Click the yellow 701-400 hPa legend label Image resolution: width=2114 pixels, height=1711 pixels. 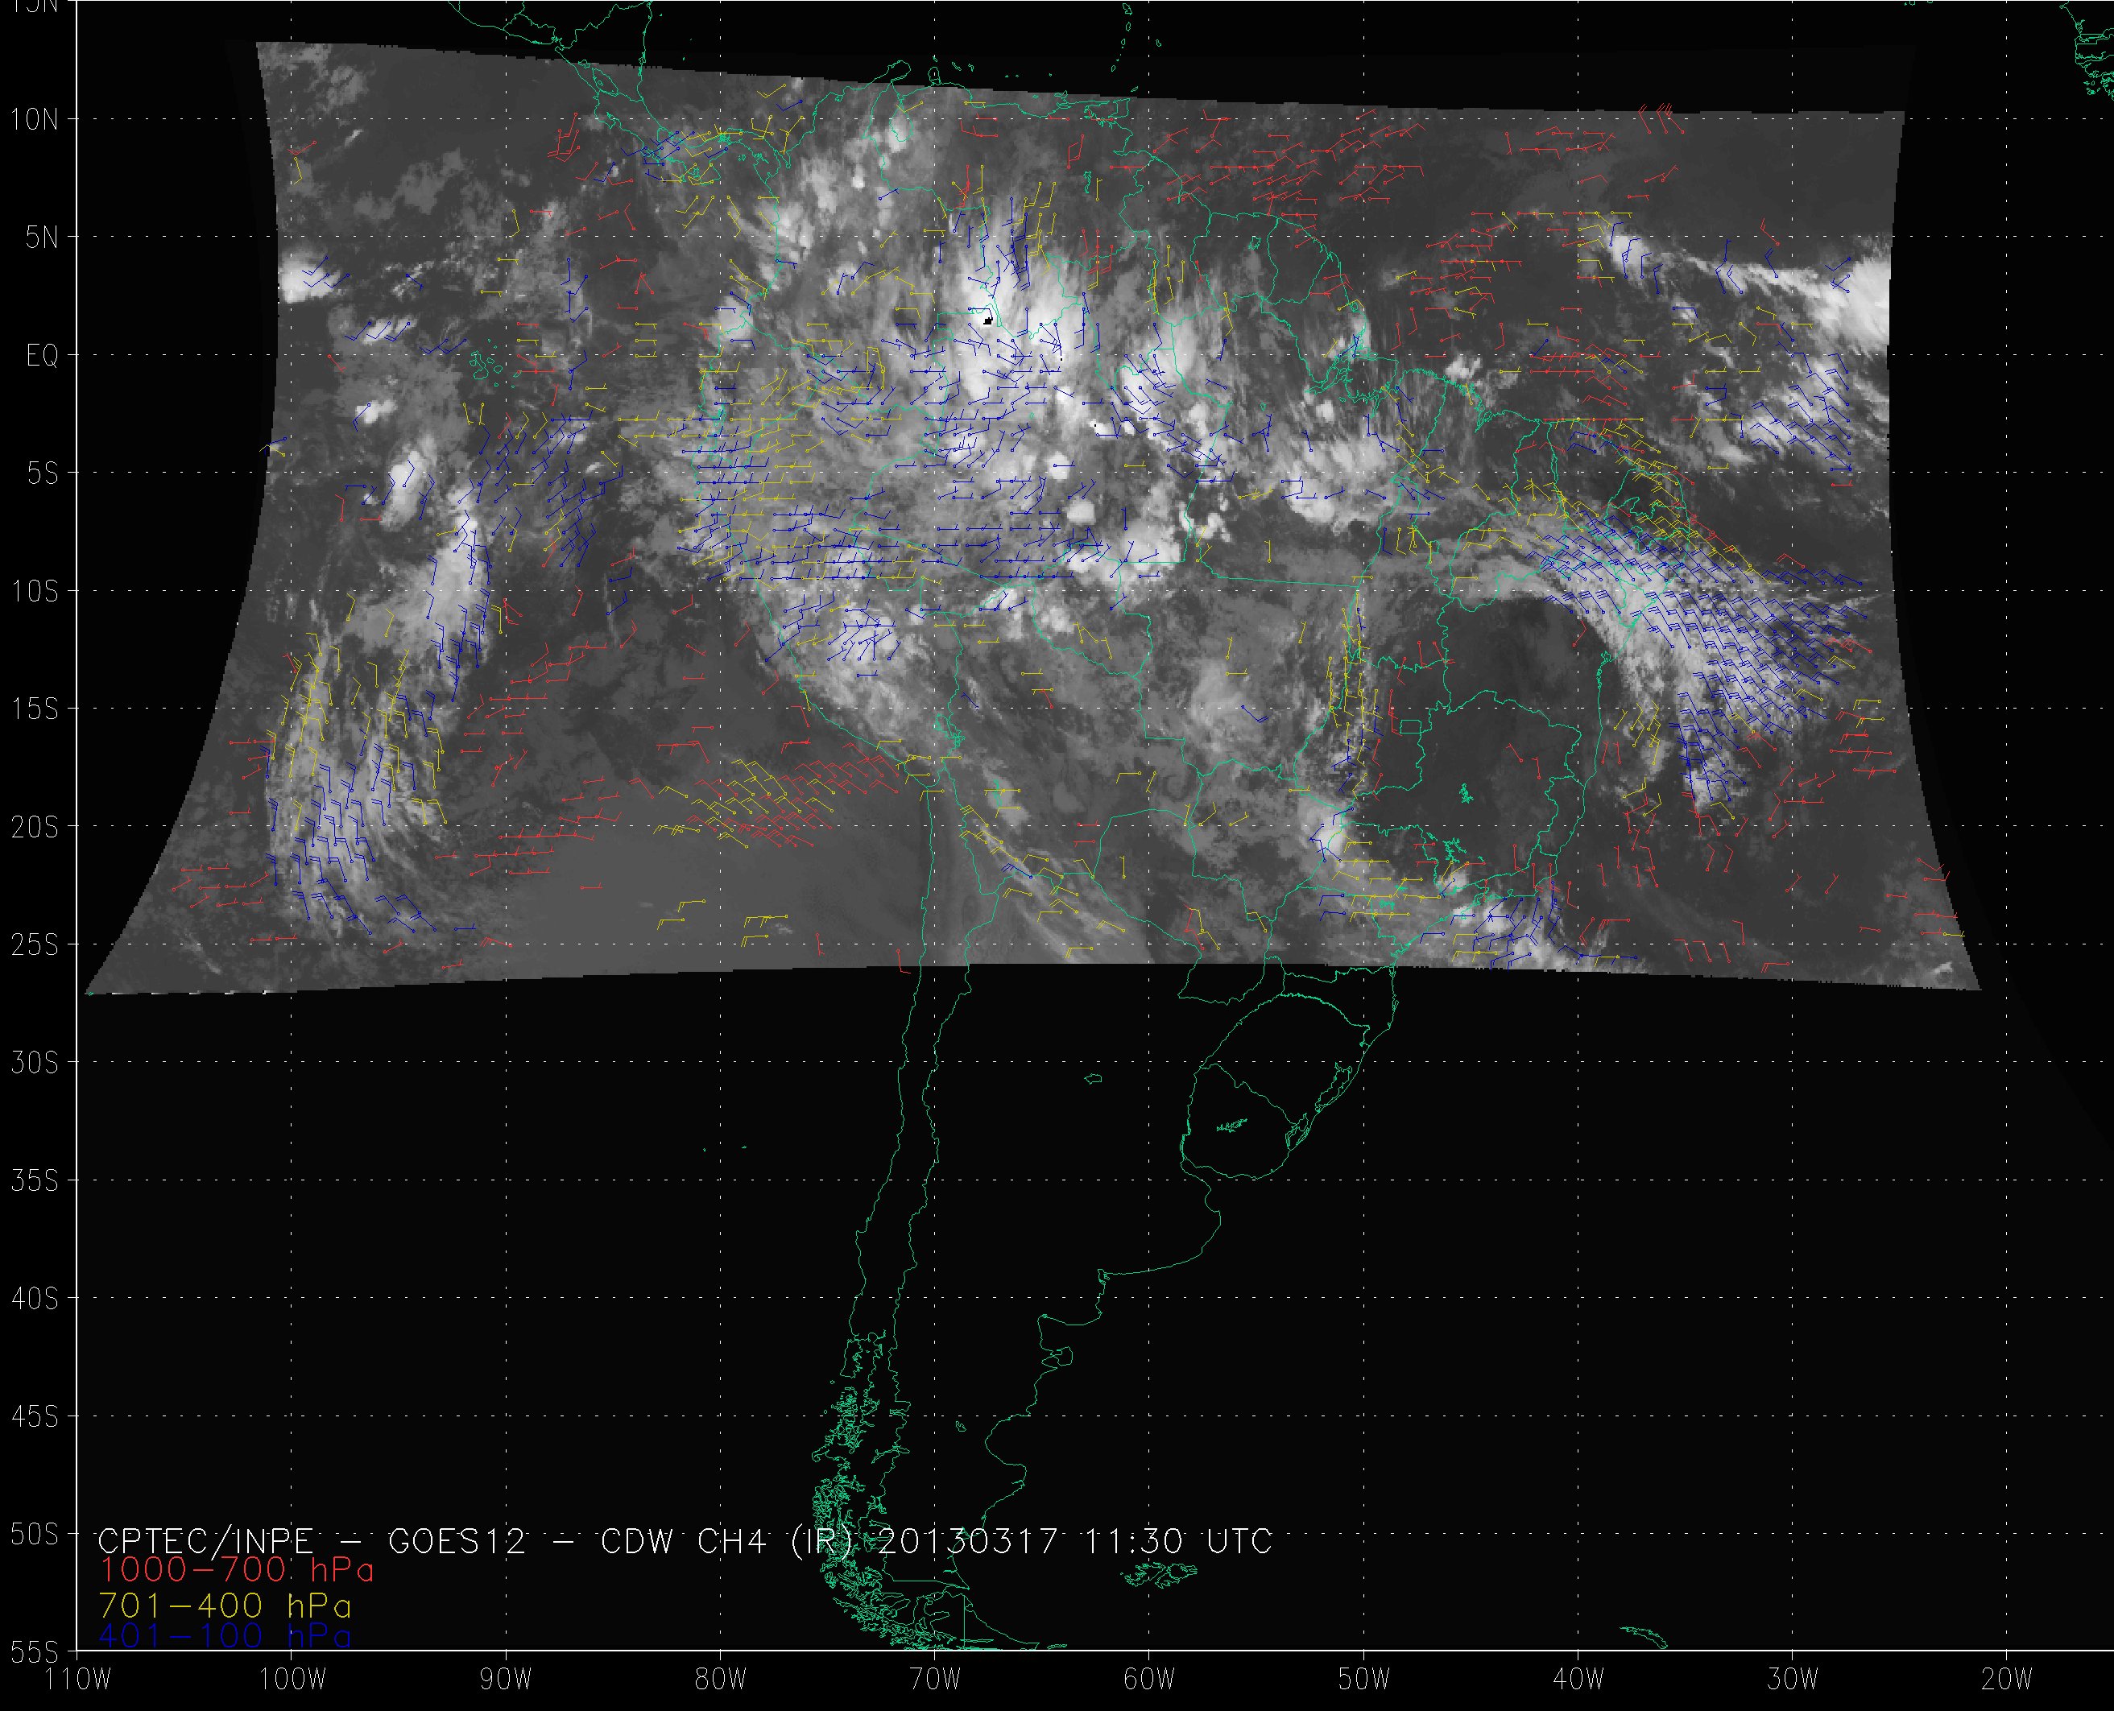click(x=225, y=1606)
